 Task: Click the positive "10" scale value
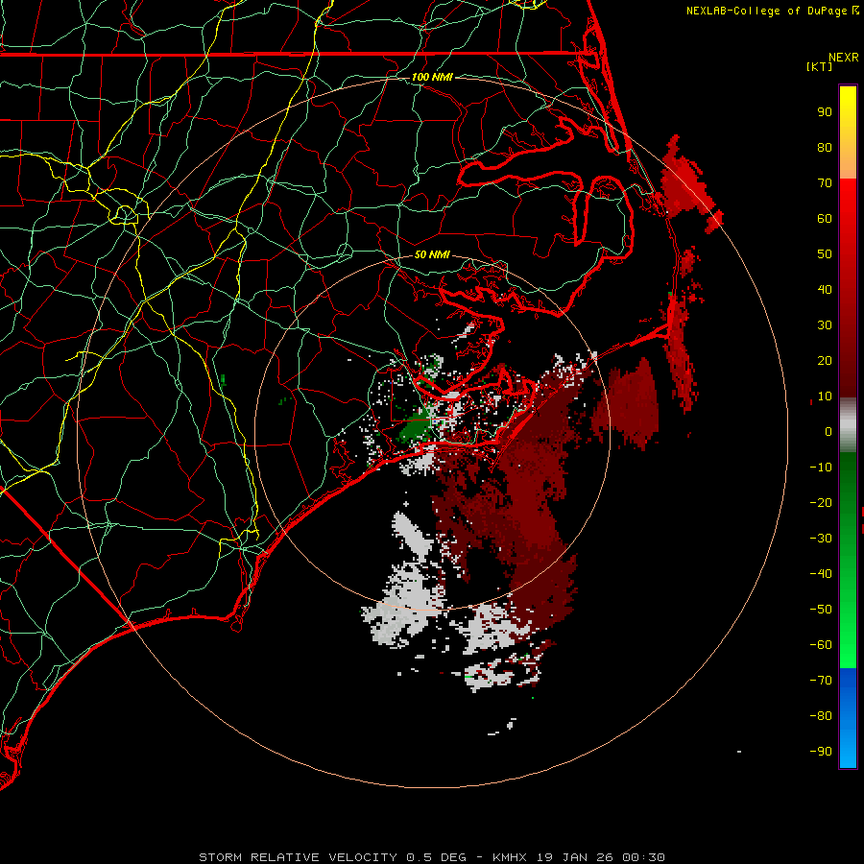pos(825,396)
